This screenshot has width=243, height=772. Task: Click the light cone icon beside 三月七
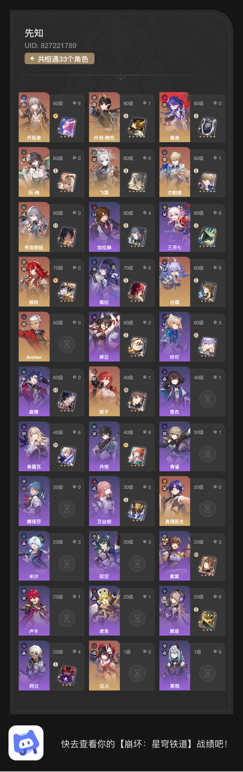[208, 237]
